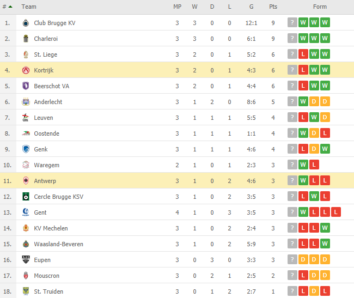The image size is (354, 298).
Task: Click the St. Truiden yellow crest
Action: (x=26, y=291)
